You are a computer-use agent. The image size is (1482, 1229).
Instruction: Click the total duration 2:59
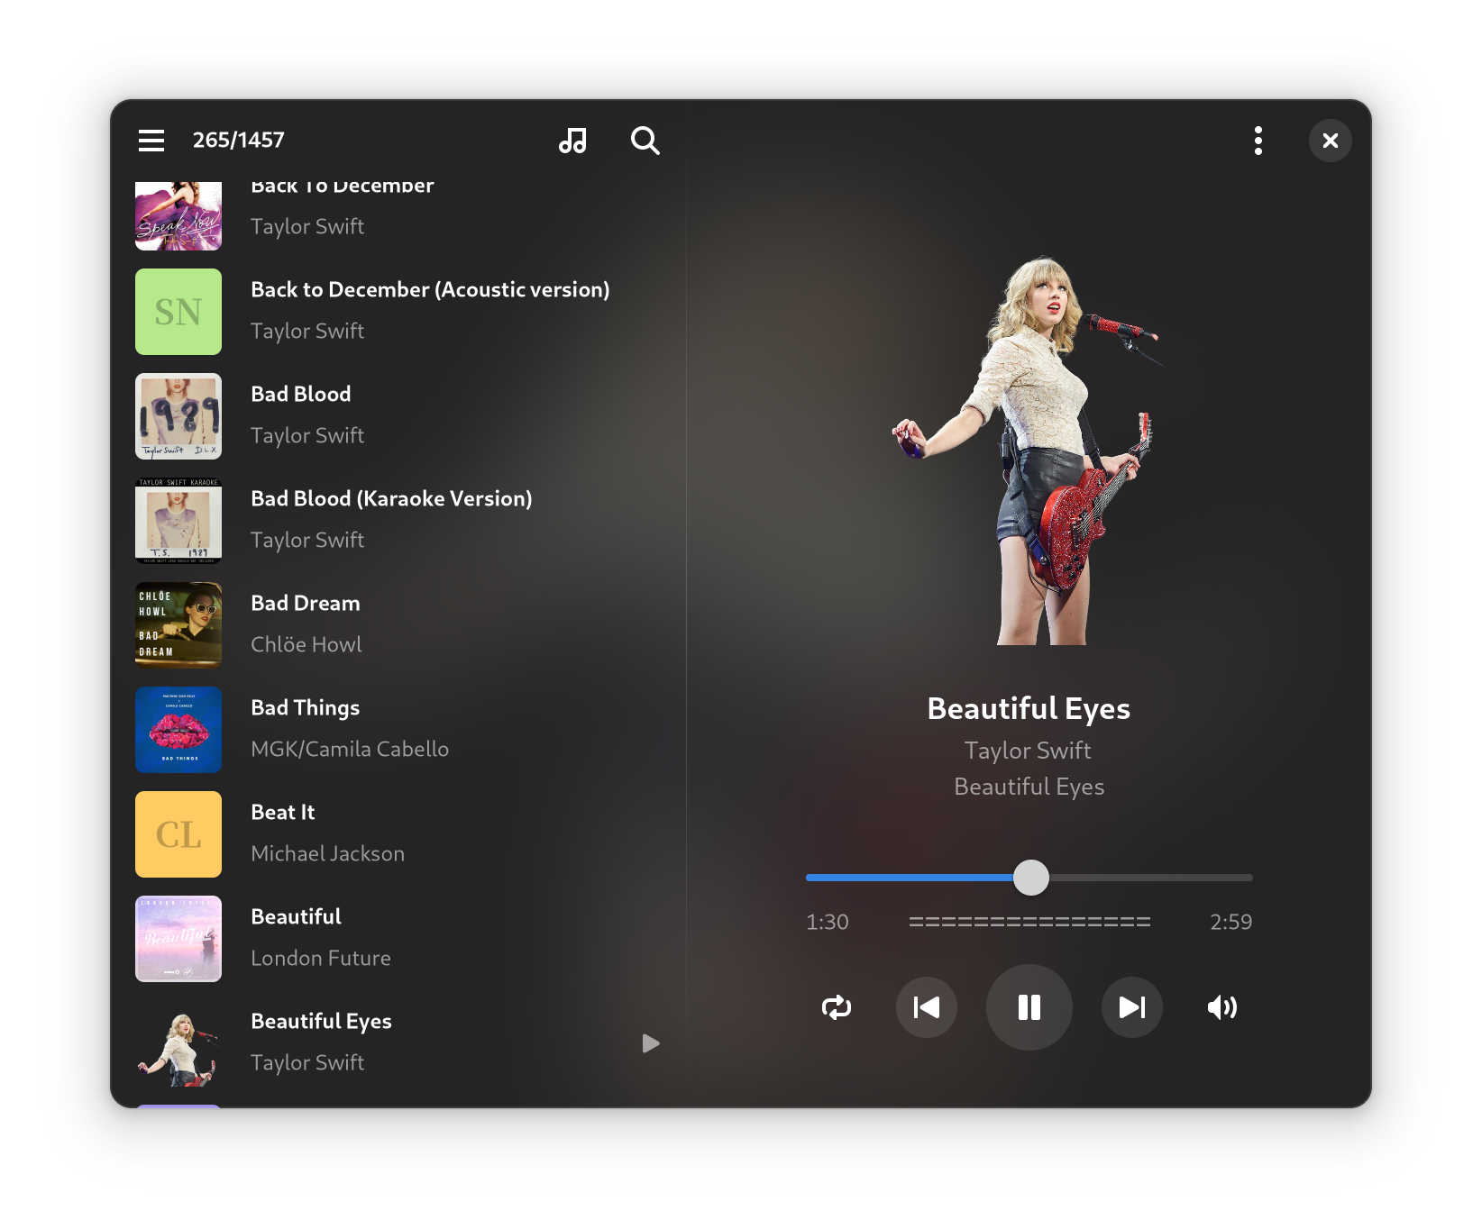click(1231, 922)
